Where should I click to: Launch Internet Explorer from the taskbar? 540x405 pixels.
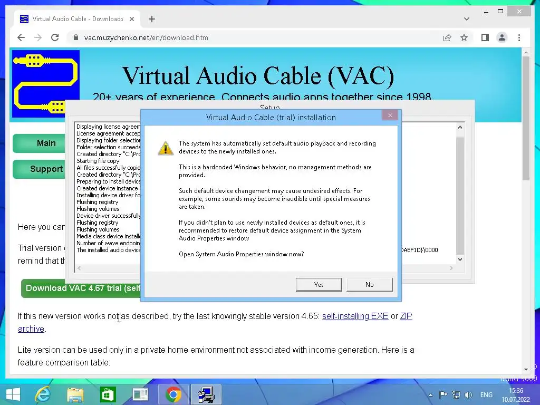43,394
